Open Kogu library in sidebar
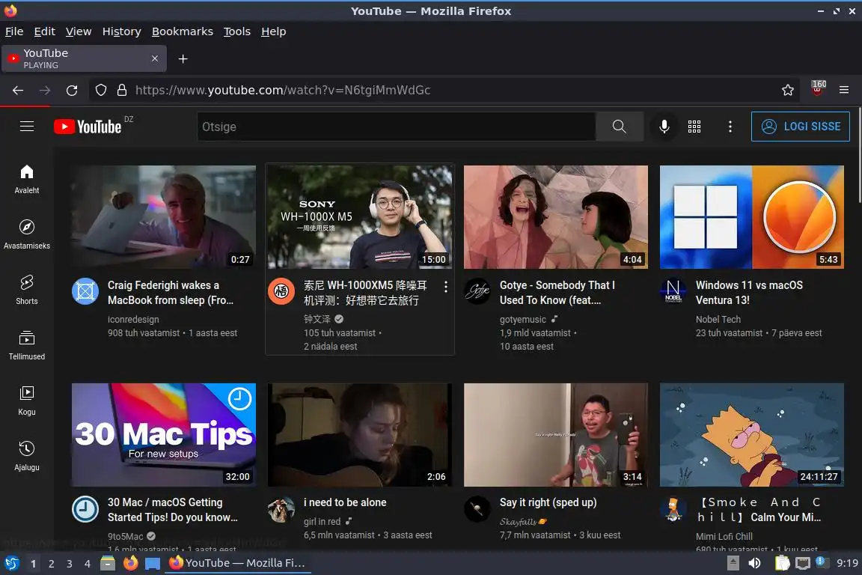The height and width of the screenshot is (575, 862). point(27,401)
